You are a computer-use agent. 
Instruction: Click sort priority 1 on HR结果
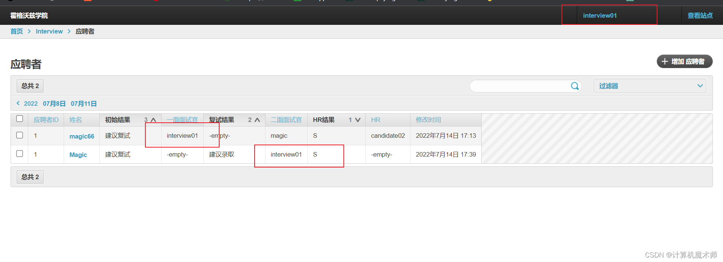click(x=350, y=120)
